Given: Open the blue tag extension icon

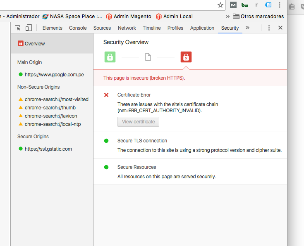Looking at the screenshot, I should coord(268,5).
